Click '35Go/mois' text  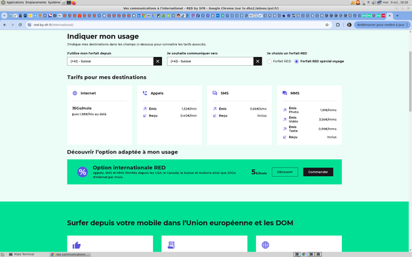pos(82,108)
